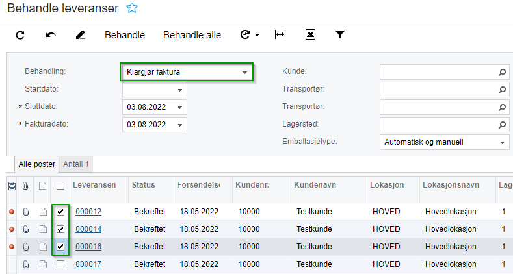The image size is (513, 274).
Task: Open the schedule clock icon menu
Action: coord(245,34)
